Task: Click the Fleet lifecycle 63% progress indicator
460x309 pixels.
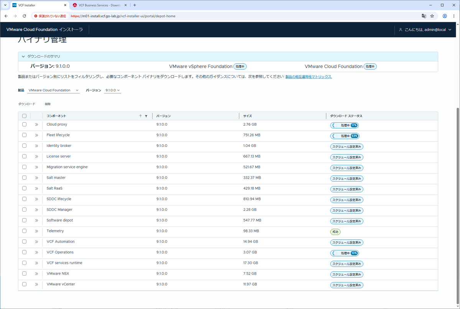Action: click(x=345, y=136)
